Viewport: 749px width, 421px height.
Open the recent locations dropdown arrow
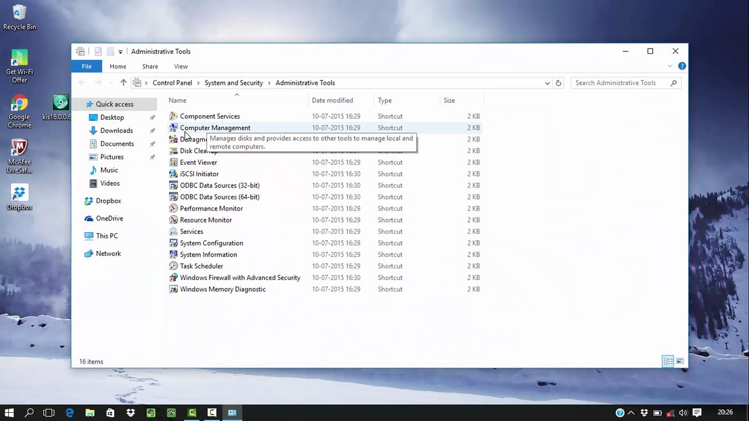[111, 83]
